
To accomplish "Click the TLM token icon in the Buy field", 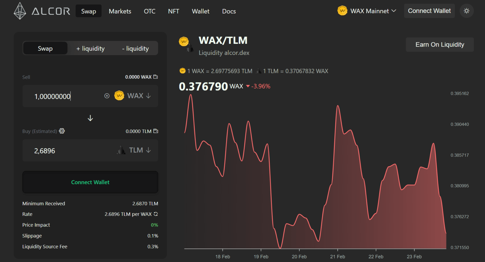I will (121, 150).
